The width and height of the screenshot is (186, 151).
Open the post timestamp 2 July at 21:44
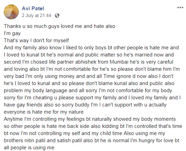coord(37,16)
